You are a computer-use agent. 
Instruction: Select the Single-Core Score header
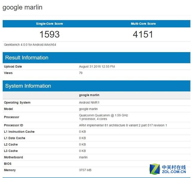[50, 24]
